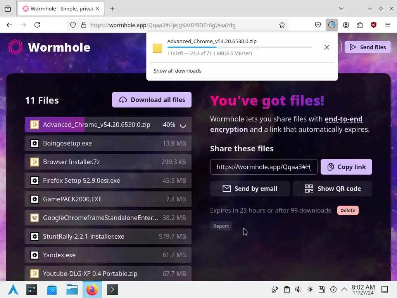Bookmark this page with the star

(x=282, y=25)
